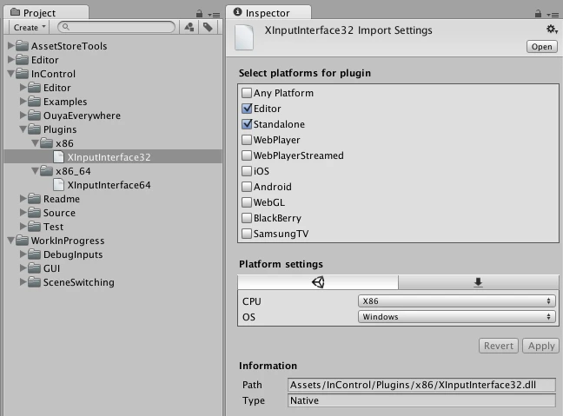Enable the SamsungTV checkbox

click(247, 234)
